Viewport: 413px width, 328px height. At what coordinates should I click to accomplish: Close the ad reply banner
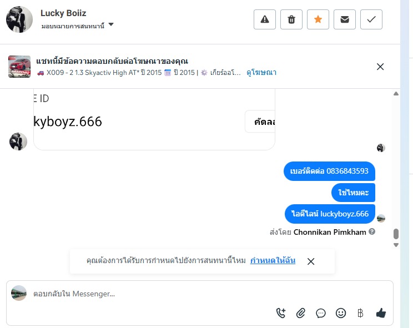[x=380, y=67]
